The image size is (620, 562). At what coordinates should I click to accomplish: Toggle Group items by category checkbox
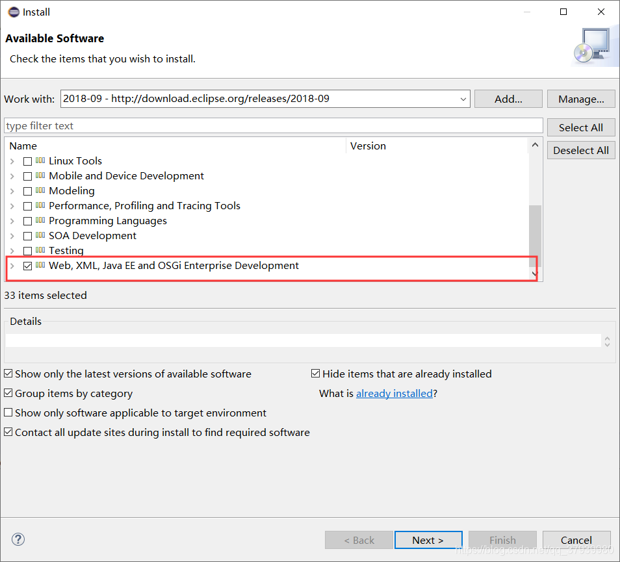tap(8, 393)
